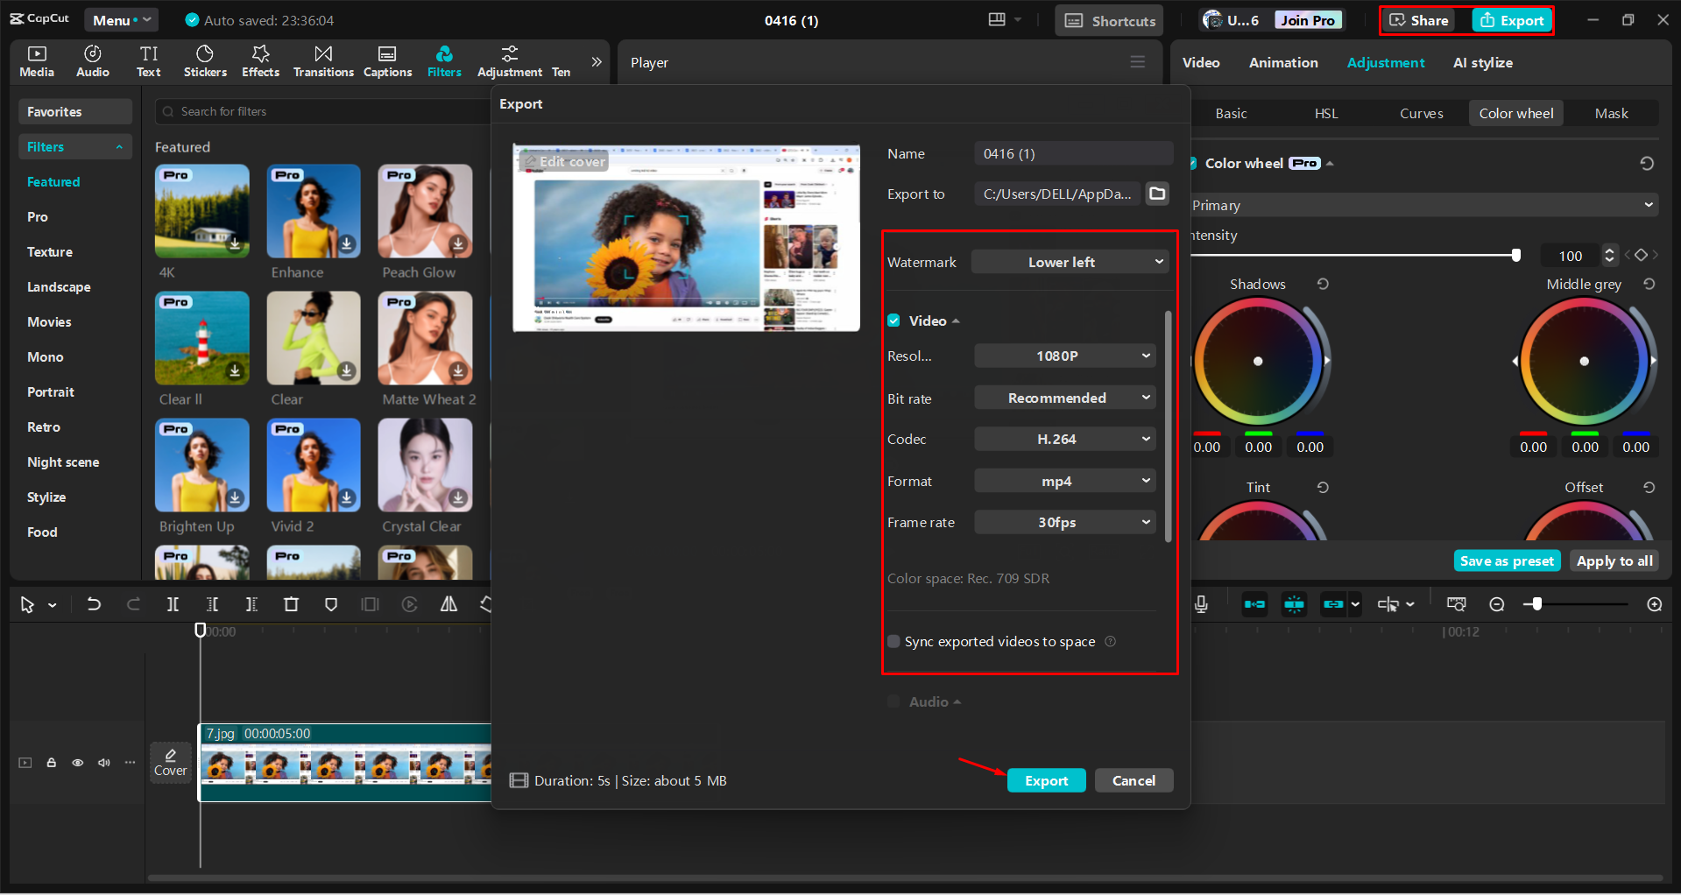The width and height of the screenshot is (1681, 895).
Task: Select the Undo icon on the timeline toolbar
Action: pyautogui.click(x=94, y=604)
